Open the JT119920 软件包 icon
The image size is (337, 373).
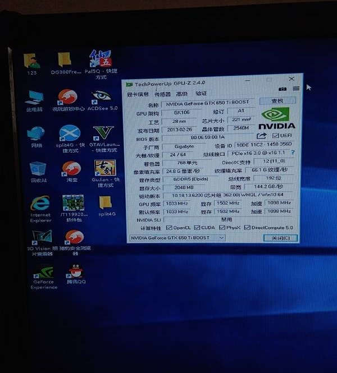coord(73,202)
